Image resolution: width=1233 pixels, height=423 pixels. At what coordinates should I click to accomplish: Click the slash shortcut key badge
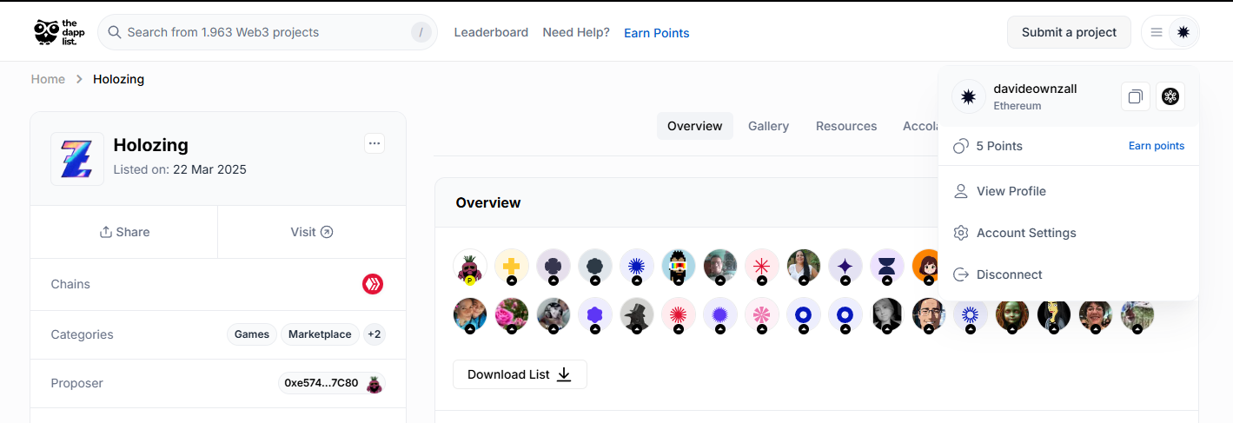coord(421,32)
